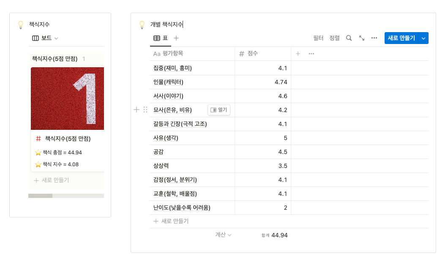The height and width of the screenshot is (258, 448).
Task: Open the more options ... icon
Action: point(374,38)
